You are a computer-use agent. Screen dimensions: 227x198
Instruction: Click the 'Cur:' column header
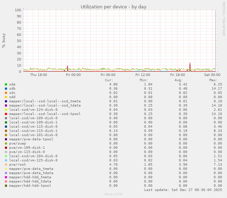(109, 80)
